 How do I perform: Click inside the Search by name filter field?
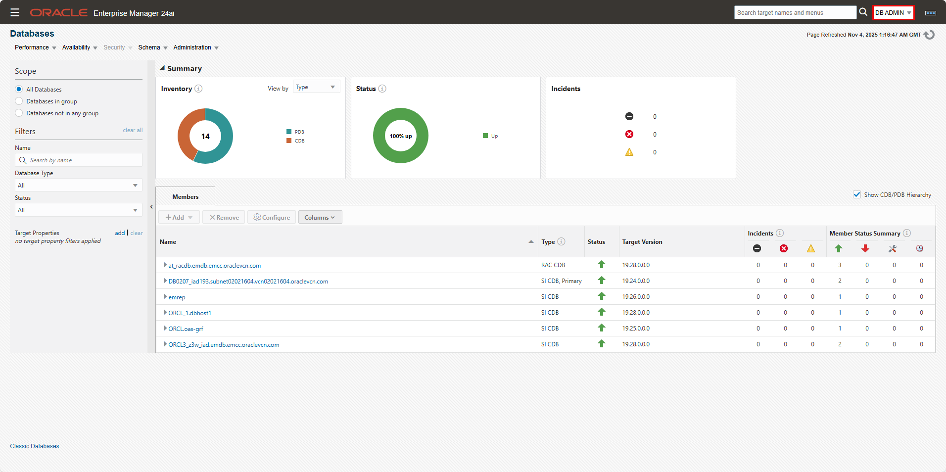tap(78, 160)
